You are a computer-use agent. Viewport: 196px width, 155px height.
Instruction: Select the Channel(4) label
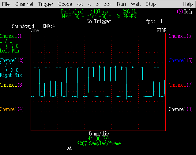[x=12, y=109]
